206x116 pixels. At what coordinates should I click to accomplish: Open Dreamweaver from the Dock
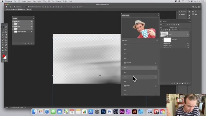122,112
